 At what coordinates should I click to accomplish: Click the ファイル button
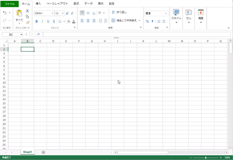pos(10,3)
